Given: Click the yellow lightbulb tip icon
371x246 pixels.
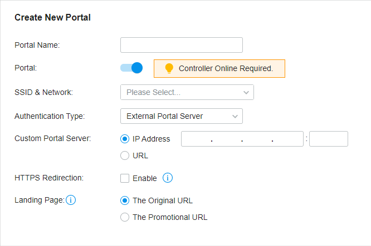Looking at the screenshot, I should (169, 68).
